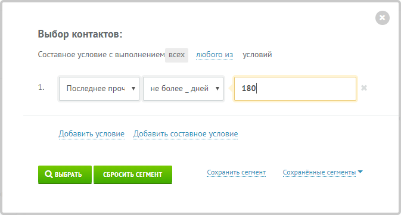Click 'Сохранить сегмент' link
This screenshot has height=215, width=401.
(237, 172)
